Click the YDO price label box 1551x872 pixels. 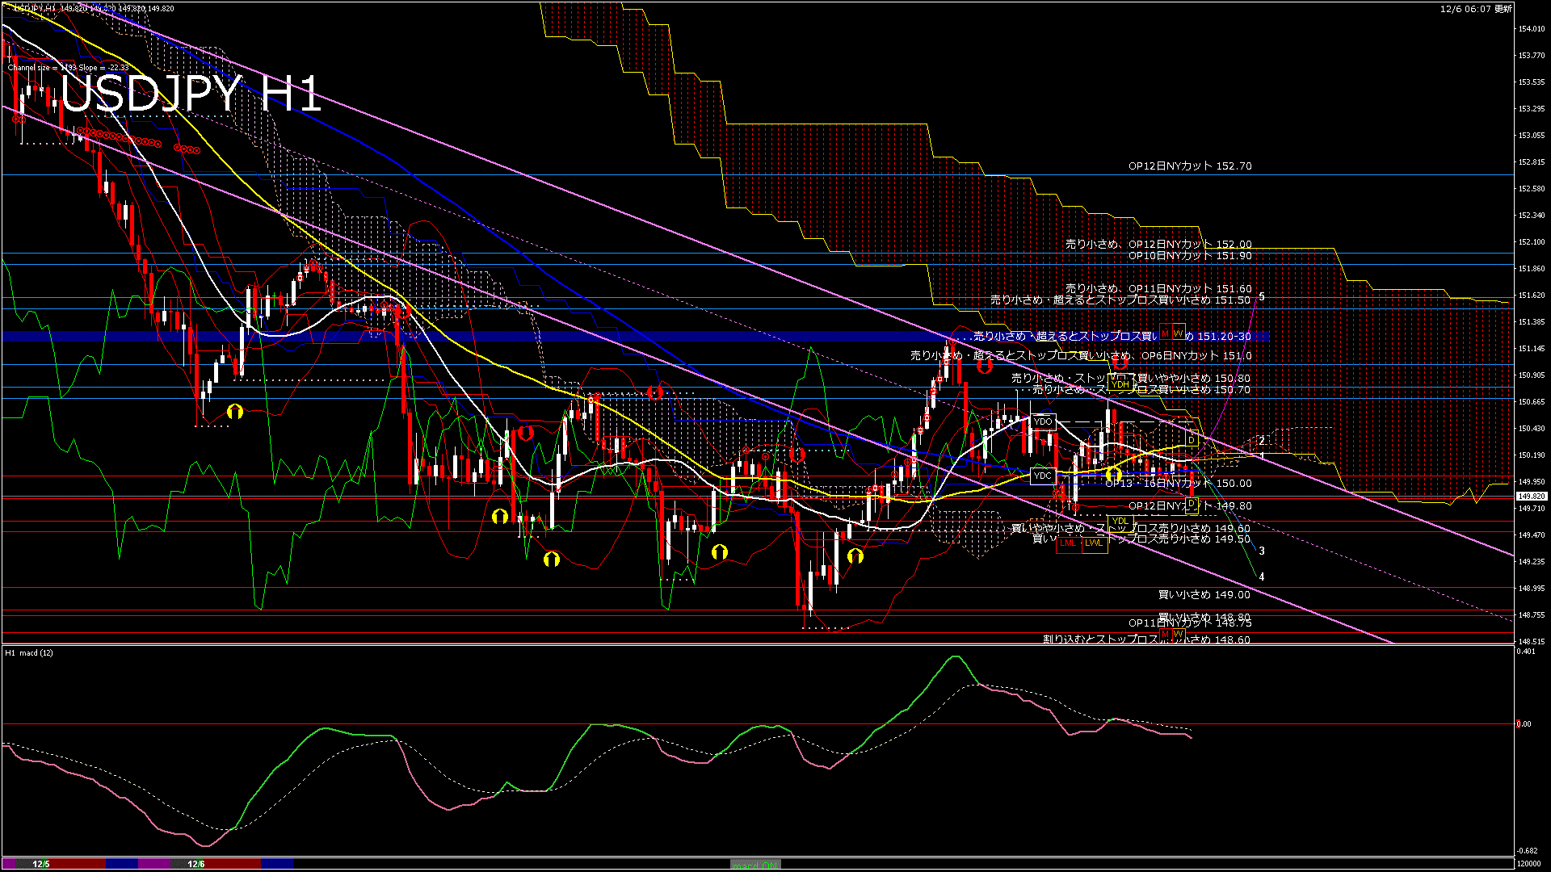[x=1043, y=421]
